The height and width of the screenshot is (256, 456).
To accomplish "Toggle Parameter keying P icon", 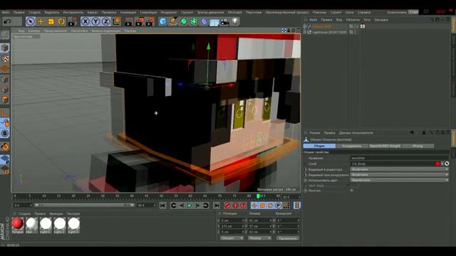I will point(278,206).
